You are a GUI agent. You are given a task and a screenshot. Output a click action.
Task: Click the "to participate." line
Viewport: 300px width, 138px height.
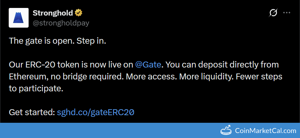[36, 89]
